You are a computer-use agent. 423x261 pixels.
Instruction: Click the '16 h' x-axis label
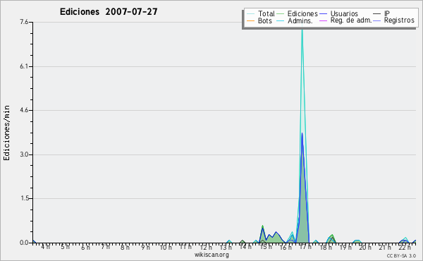click(286, 247)
